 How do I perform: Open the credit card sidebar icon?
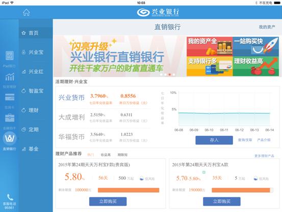click(x=10, y=97)
